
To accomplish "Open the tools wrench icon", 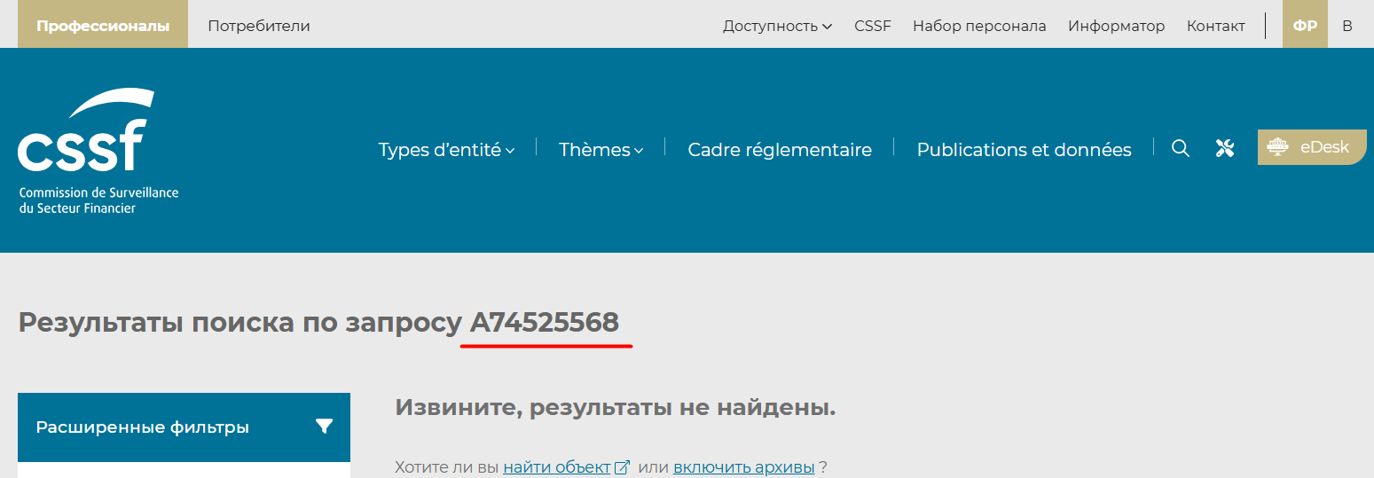I will (1225, 148).
